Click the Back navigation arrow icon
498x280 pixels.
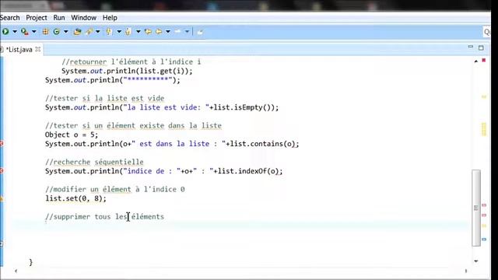click(159, 31)
